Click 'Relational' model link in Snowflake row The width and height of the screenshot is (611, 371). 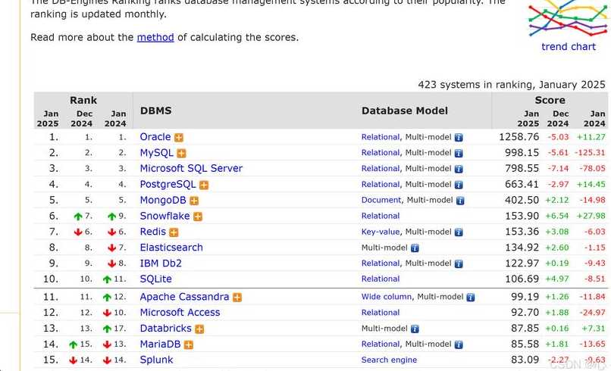381,216
